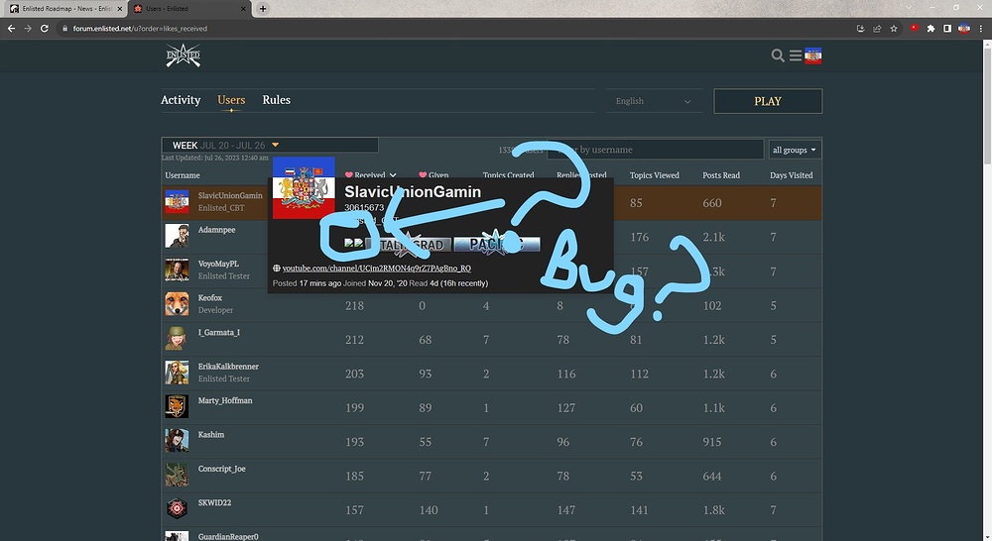Expand the English language dropdown
The width and height of the screenshot is (992, 541).
[653, 101]
